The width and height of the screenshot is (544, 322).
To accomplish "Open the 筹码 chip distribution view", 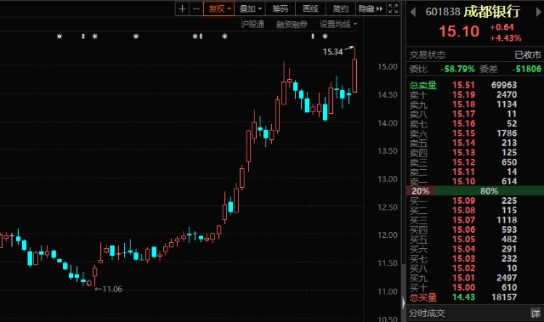I will tap(280, 8).
